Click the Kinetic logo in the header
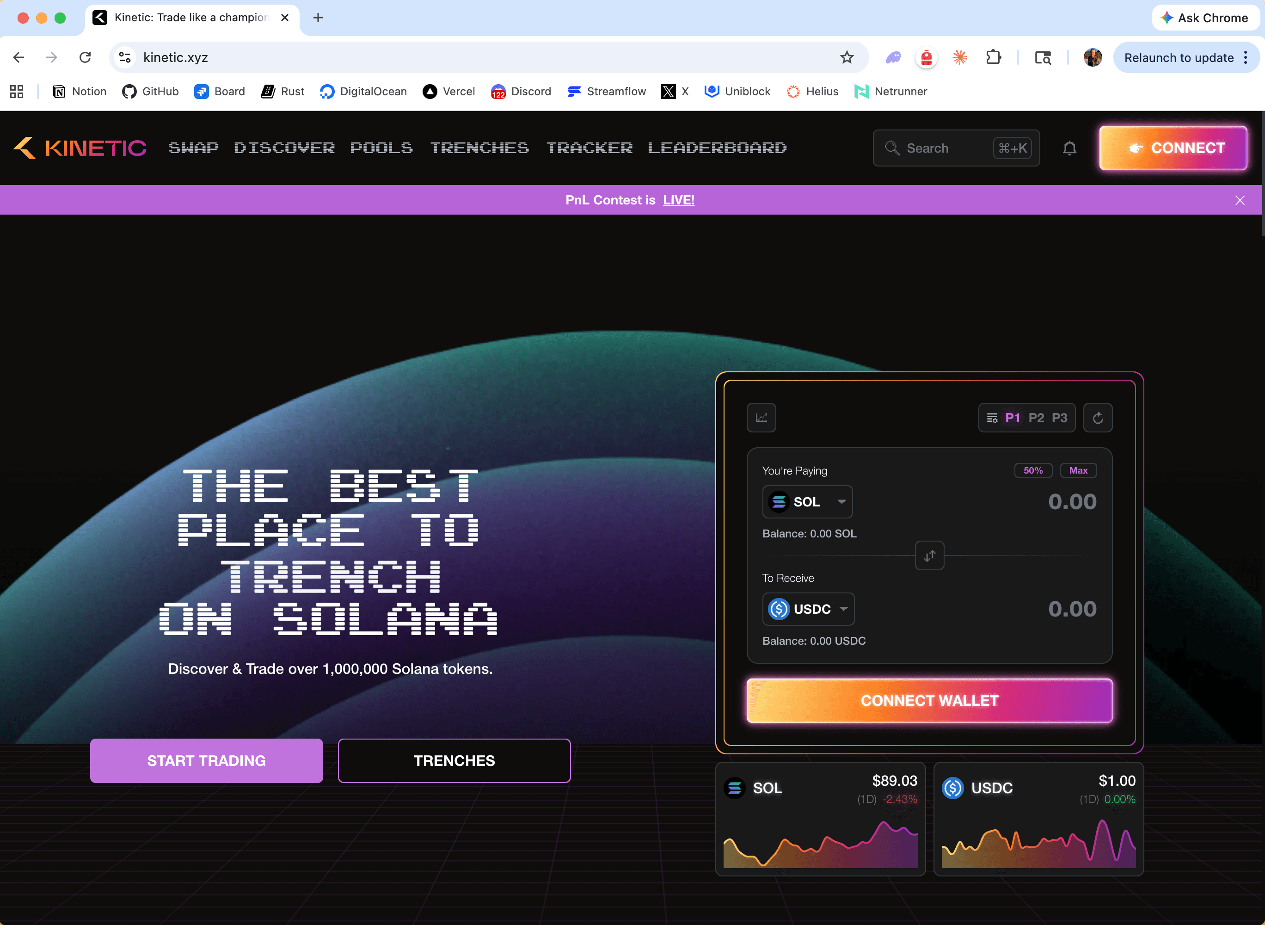1265x925 pixels. 80,148
